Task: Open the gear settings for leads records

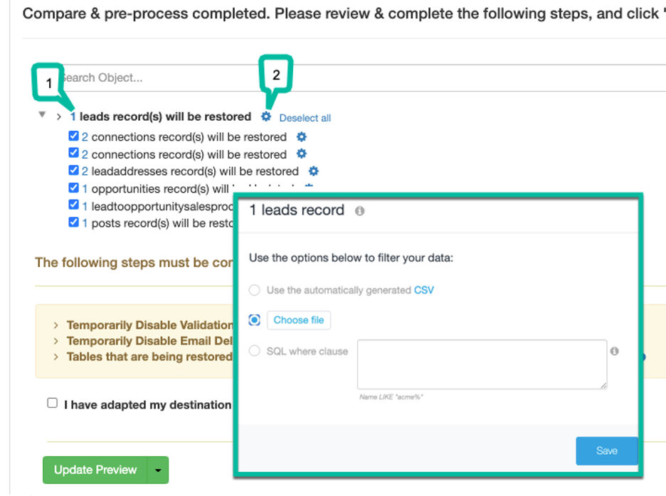Action: (265, 117)
